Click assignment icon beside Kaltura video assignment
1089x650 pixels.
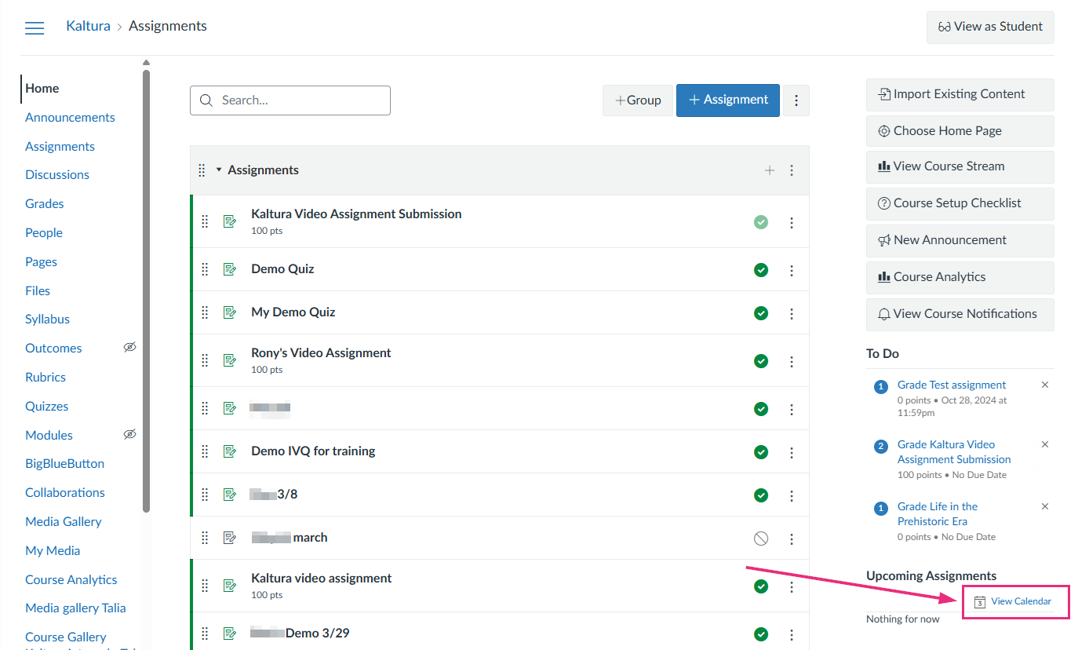click(229, 586)
